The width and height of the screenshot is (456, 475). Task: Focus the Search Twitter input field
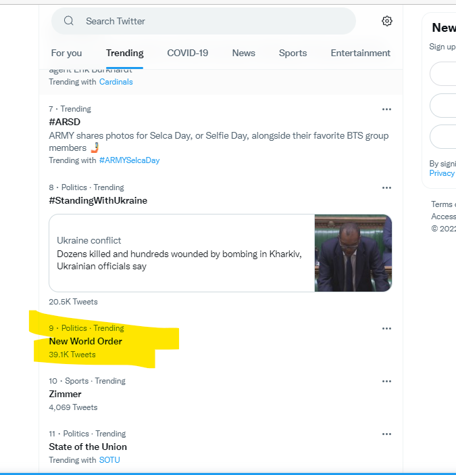coord(203,21)
